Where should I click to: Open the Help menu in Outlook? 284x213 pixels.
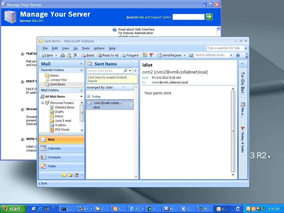pos(112,48)
